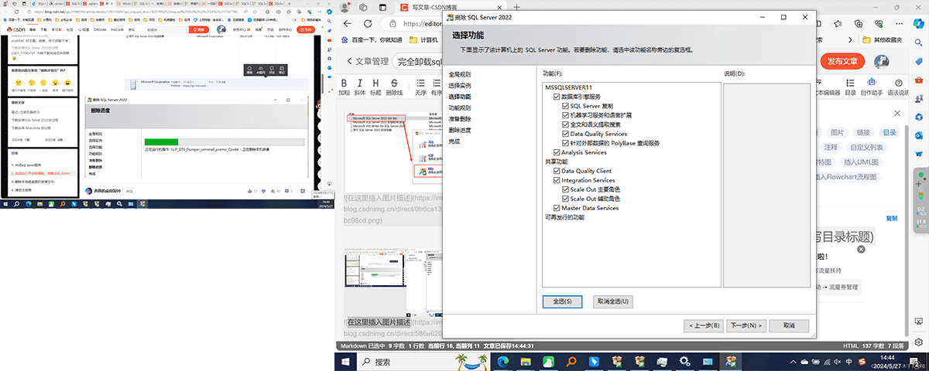Select 删除进度 step in right wizard sidebar
This screenshot has width=929, height=371.
[x=460, y=131]
